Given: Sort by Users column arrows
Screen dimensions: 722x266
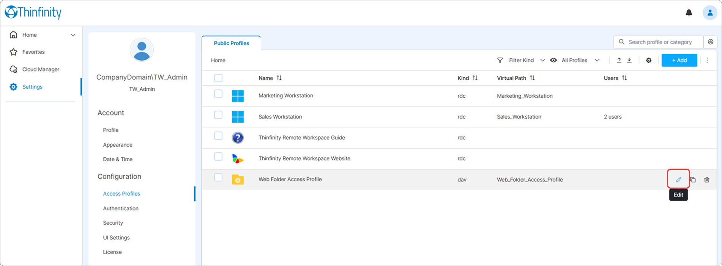Looking at the screenshot, I should 624,78.
